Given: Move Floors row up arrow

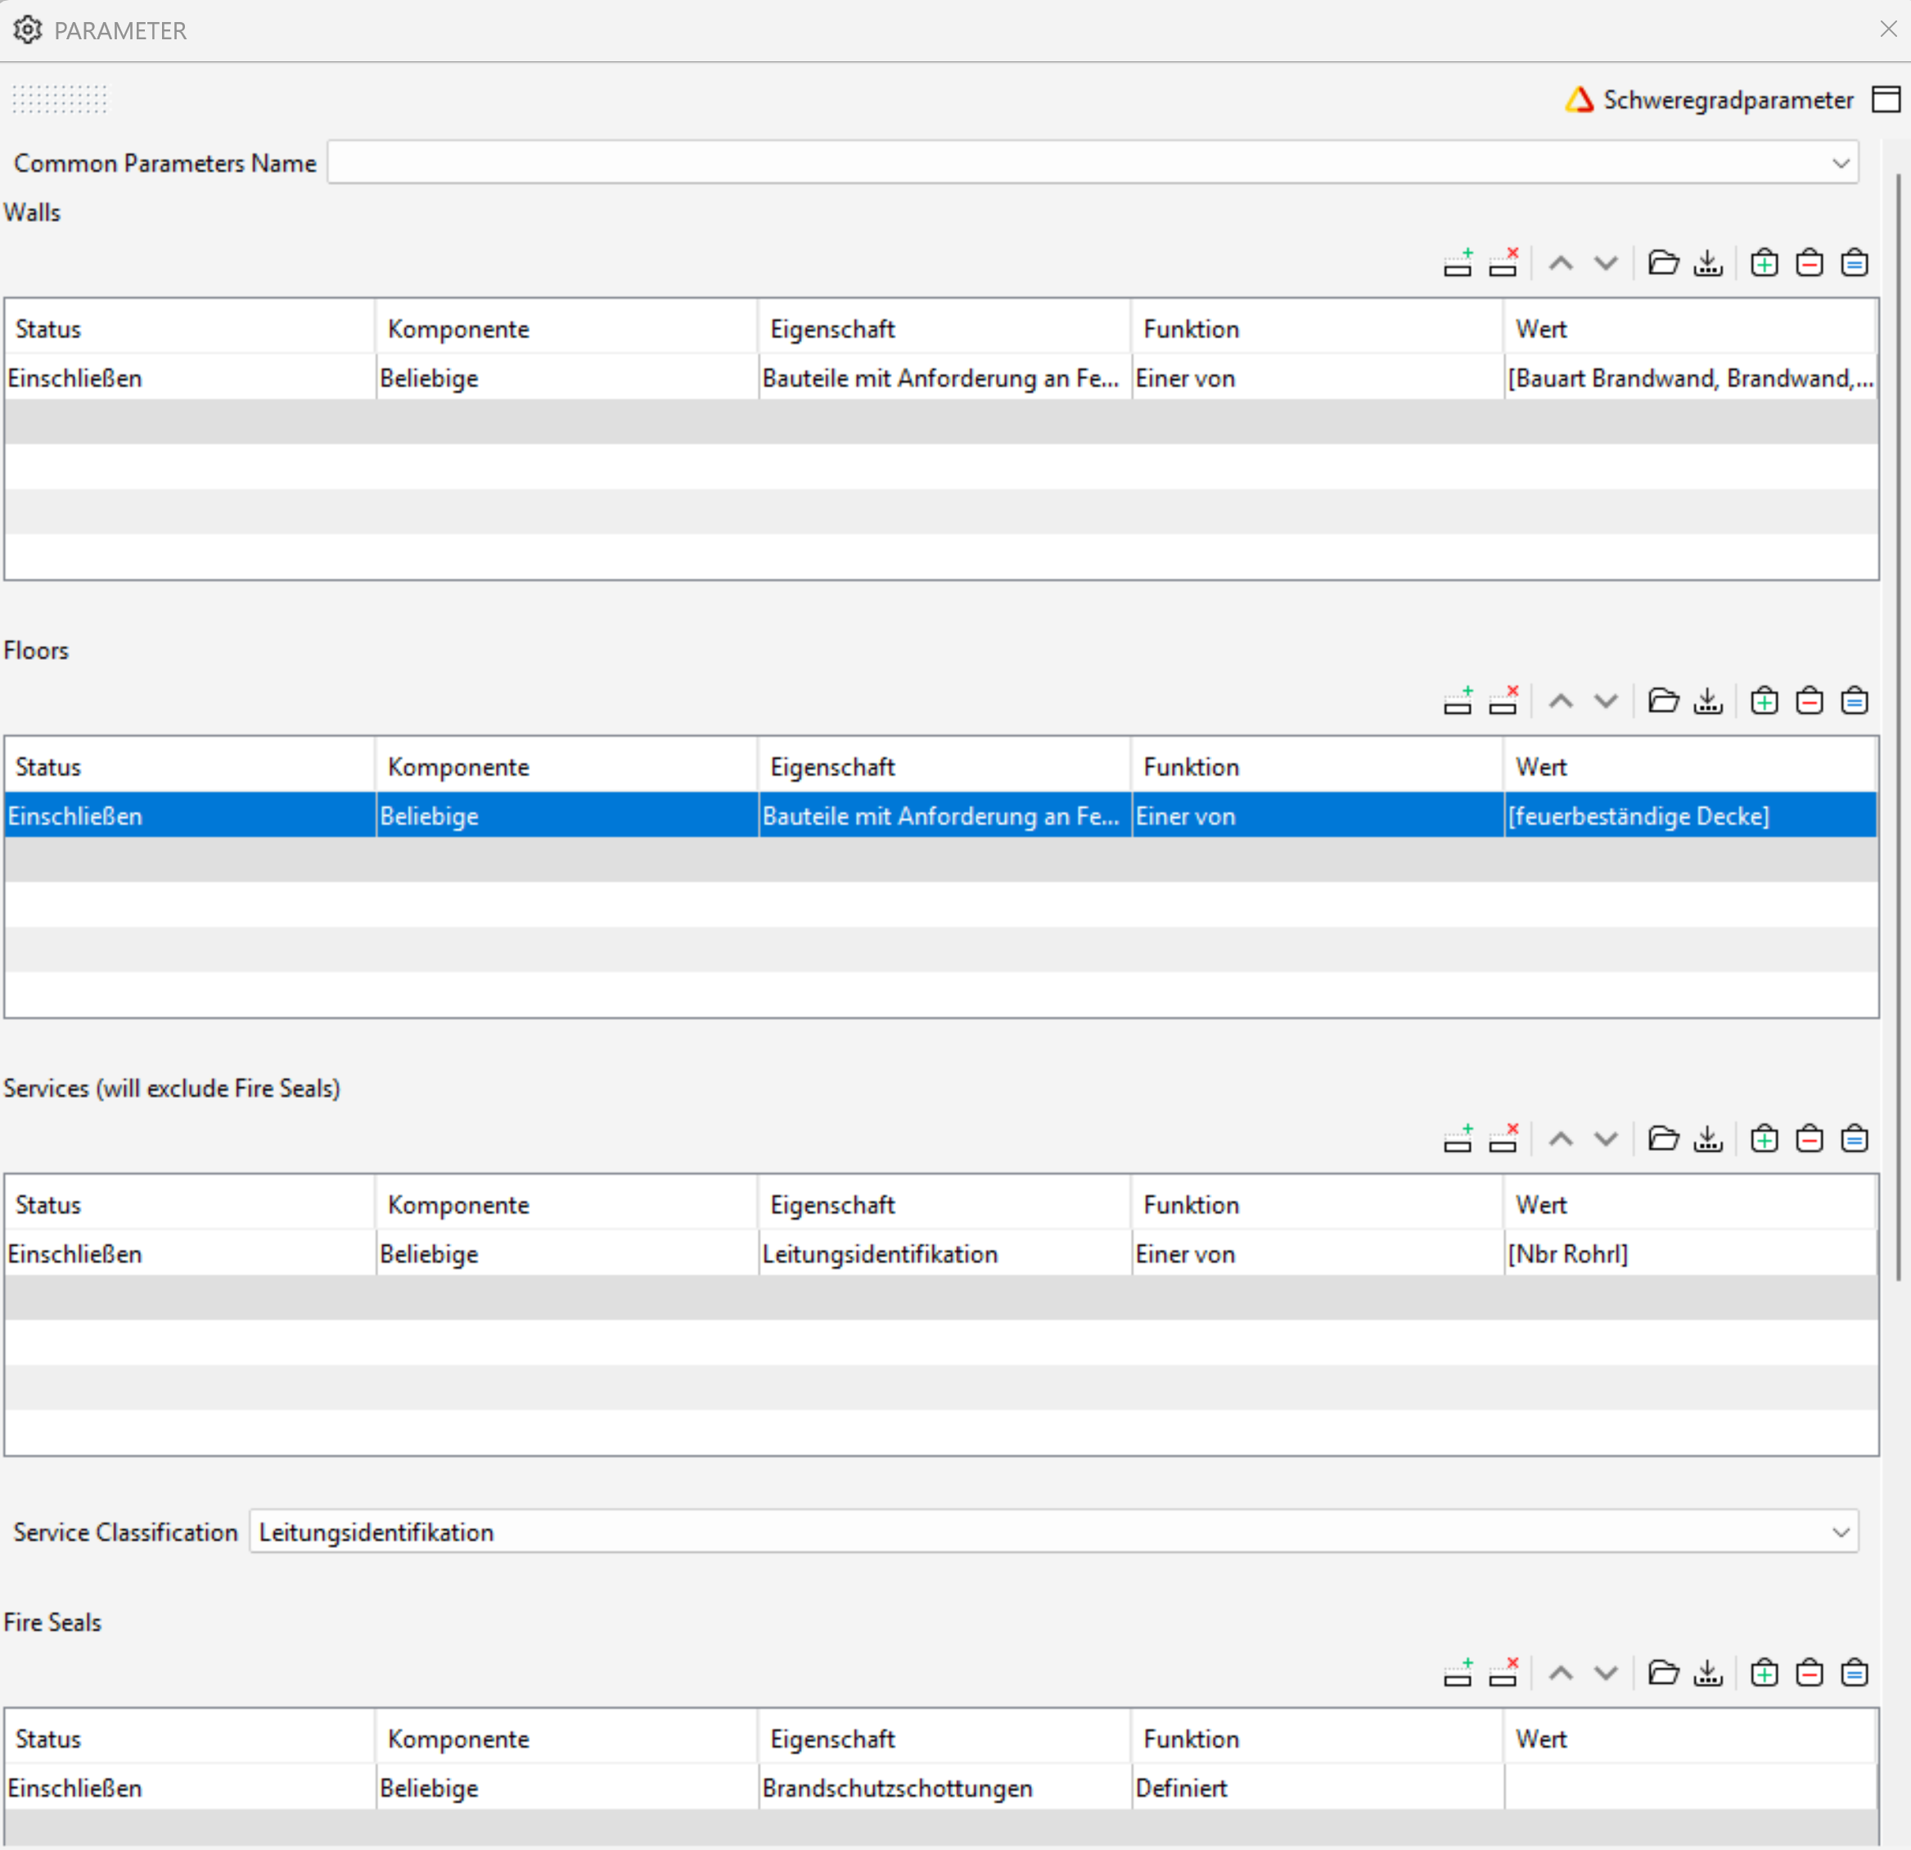Looking at the screenshot, I should click(x=1561, y=702).
